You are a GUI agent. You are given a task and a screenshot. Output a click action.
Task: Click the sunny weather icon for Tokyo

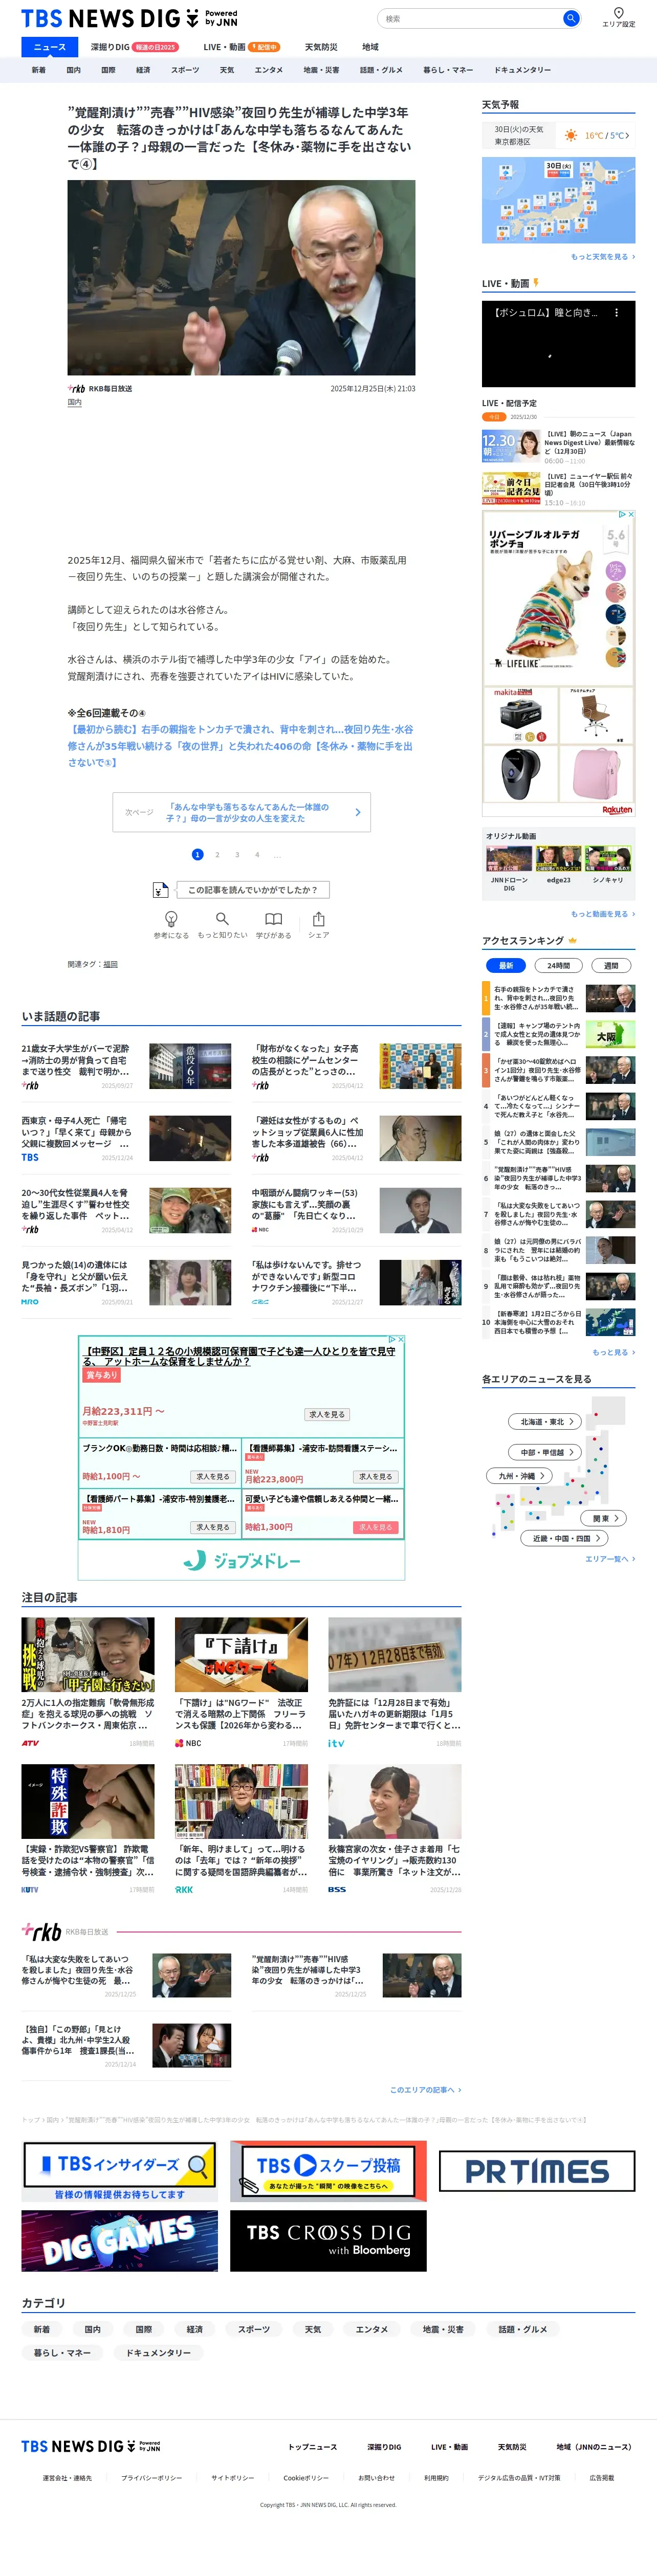click(571, 135)
